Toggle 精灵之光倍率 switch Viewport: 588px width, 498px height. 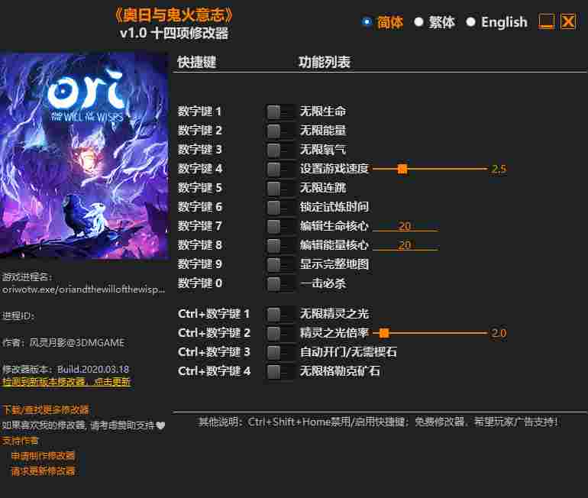coord(279,333)
